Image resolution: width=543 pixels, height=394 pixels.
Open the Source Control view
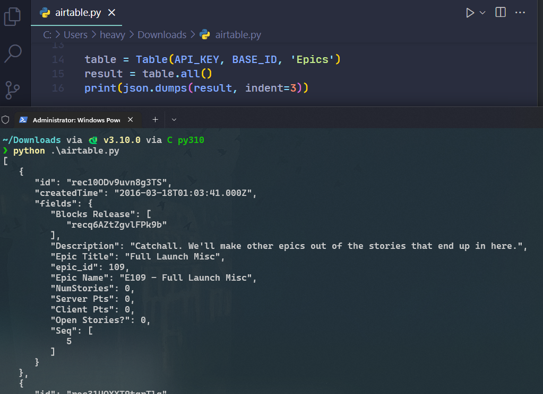point(14,85)
